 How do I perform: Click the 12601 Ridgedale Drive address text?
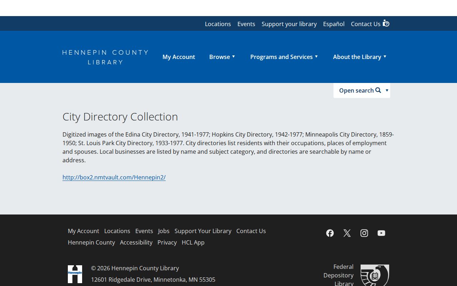pyautogui.click(x=153, y=280)
